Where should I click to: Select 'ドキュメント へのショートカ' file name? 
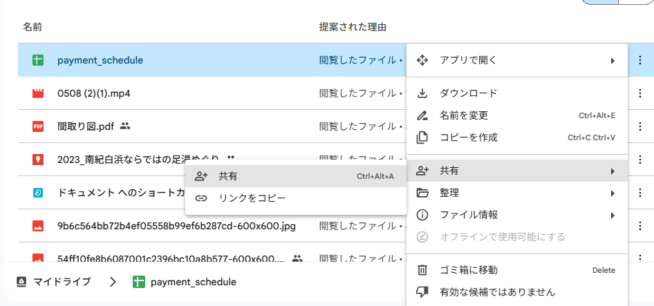tap(122, 193)
